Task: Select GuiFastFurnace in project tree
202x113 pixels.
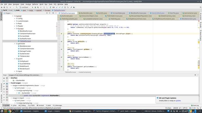Action: click(25, 39)
